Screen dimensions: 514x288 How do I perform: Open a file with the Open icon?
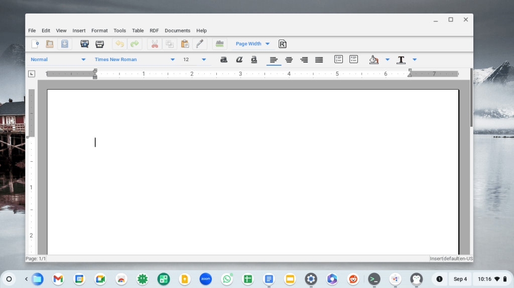tap(50, 44)
